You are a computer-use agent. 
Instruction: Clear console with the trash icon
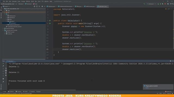6,75
